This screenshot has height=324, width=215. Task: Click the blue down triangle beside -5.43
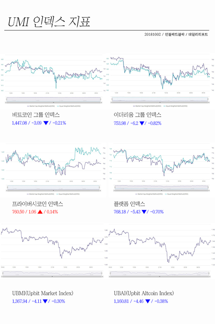coord(144,212)
